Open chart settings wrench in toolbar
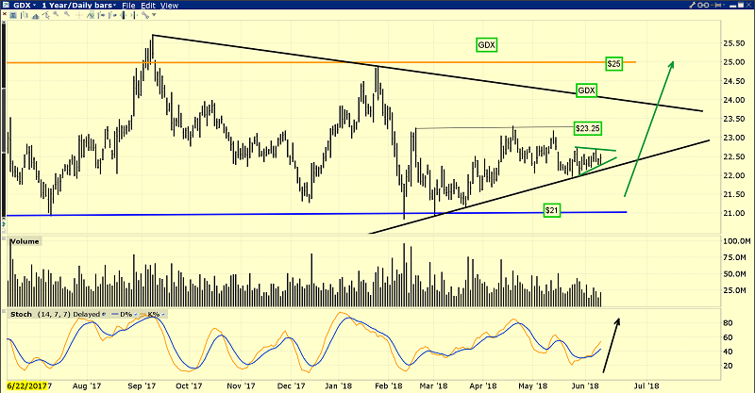 coord(145,15)
